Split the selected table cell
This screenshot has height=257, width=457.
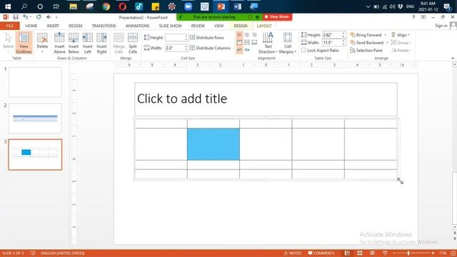133,43
